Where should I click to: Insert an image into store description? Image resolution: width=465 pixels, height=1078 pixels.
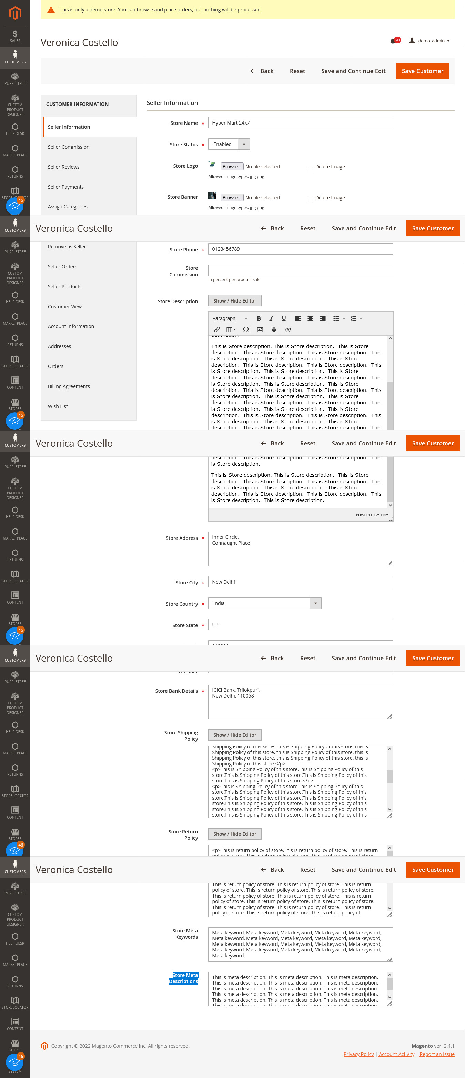pyautogui.click(x=260, y=329)
